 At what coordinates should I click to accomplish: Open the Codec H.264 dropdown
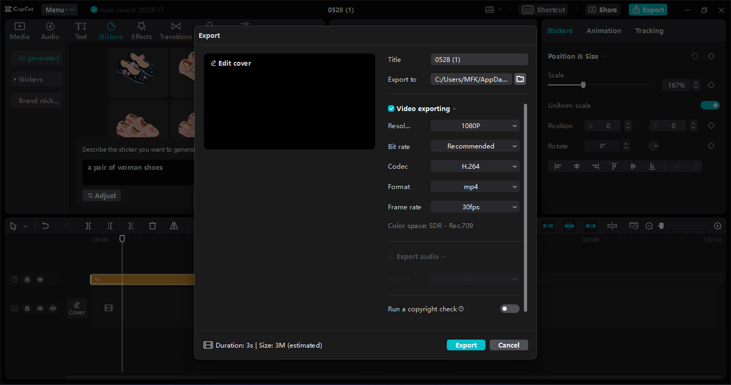point(475,167)
